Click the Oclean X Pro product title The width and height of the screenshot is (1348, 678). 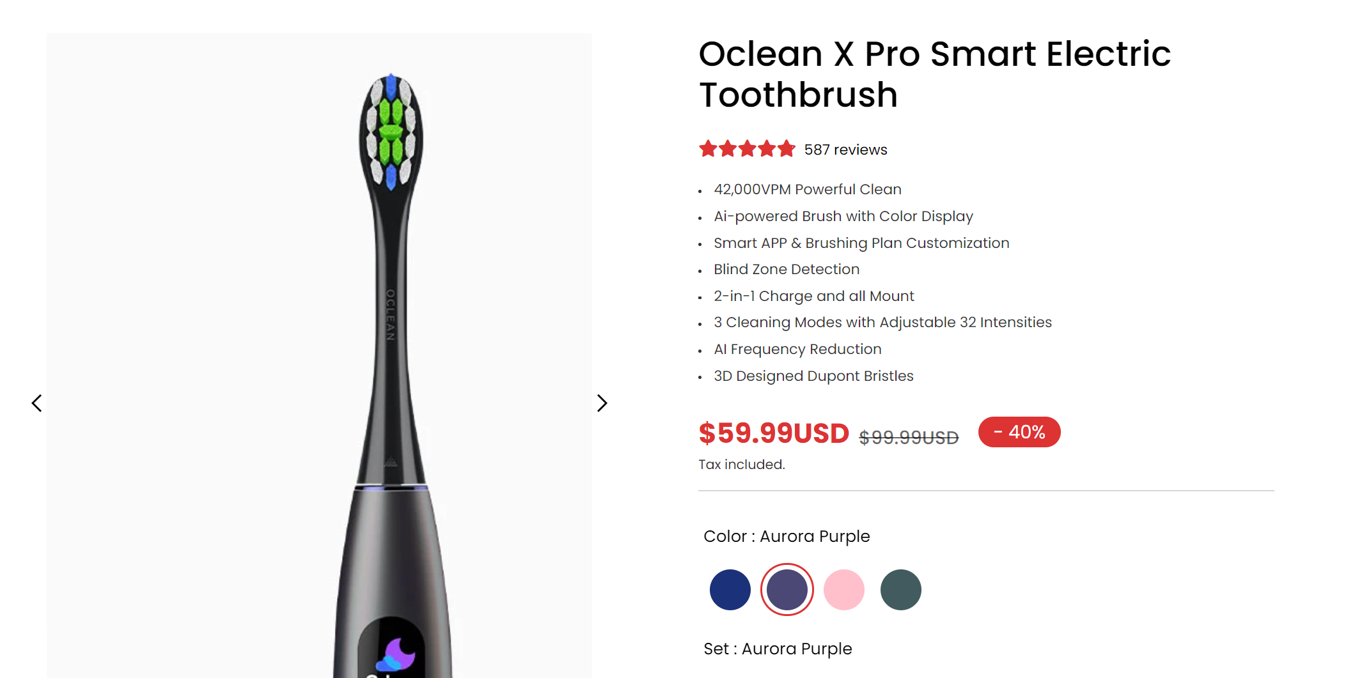[934, 73]
